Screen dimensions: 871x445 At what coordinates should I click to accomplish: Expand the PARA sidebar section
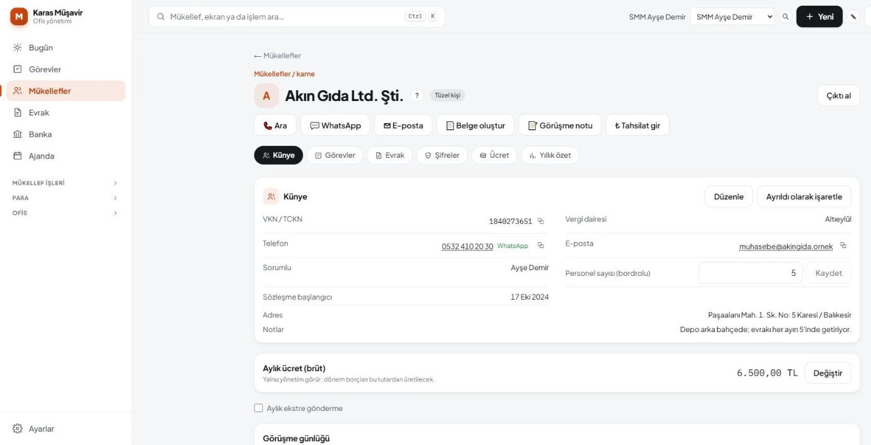(x=66, y=198)
